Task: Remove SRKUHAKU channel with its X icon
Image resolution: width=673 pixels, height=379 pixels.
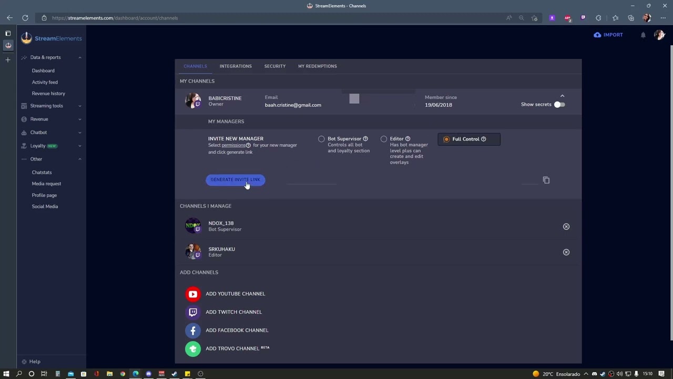Action: (x=566, y=252)
